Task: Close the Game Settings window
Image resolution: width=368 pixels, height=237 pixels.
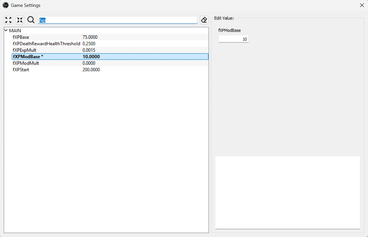Action: 362,5
